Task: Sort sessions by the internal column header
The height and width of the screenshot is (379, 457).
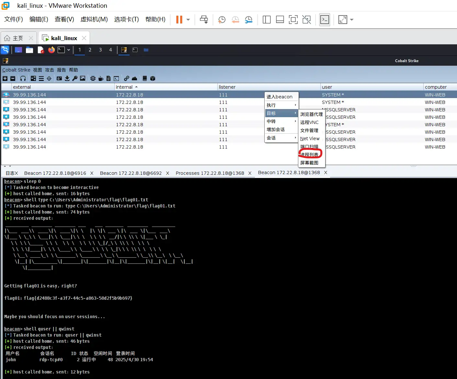Action: click(166, 87)
